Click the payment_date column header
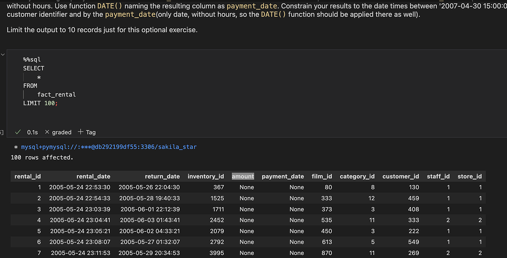The height and width of the screenshot is (258, 507). [x=283, y=176]
